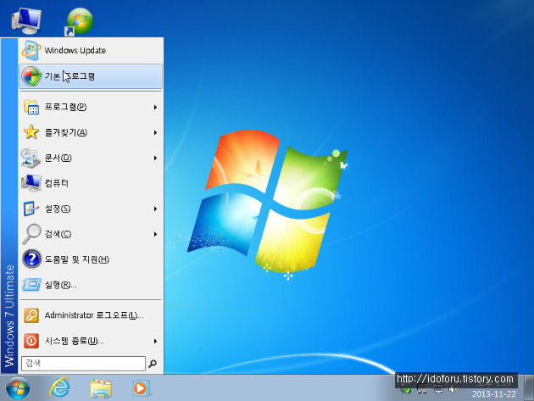Launch the 실행(R)... Run dialog
The image size is (534, 401).
91,285
